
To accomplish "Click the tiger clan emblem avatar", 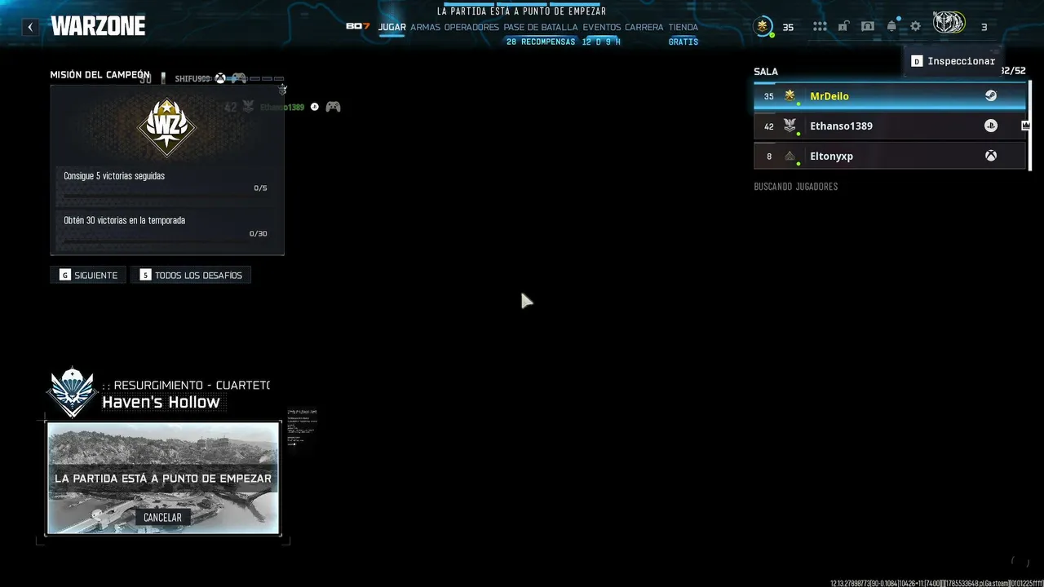I will [x=949, y=24].
